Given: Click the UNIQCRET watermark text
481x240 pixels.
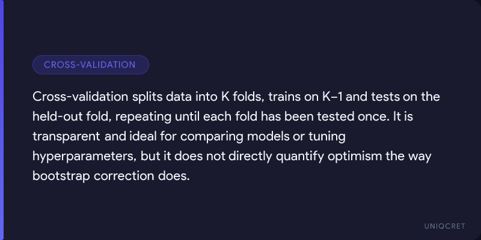Looking at the screenshot, I should (x=444, y=224).
